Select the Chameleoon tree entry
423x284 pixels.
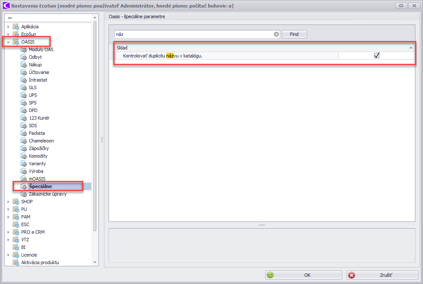click(x=41, y=141)
